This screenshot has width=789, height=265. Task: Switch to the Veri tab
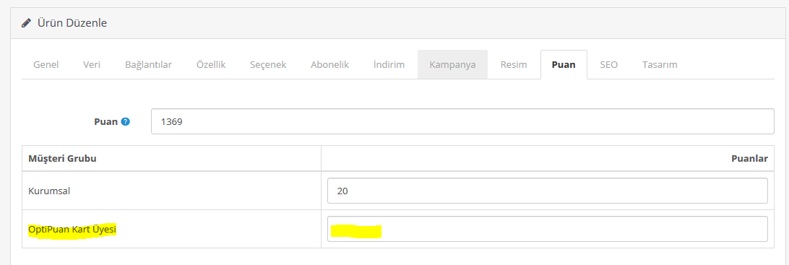(92, 65)
